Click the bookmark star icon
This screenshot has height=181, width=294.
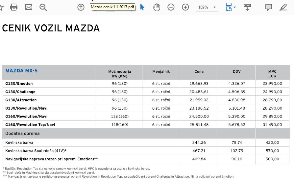click(x=1, y=8)
